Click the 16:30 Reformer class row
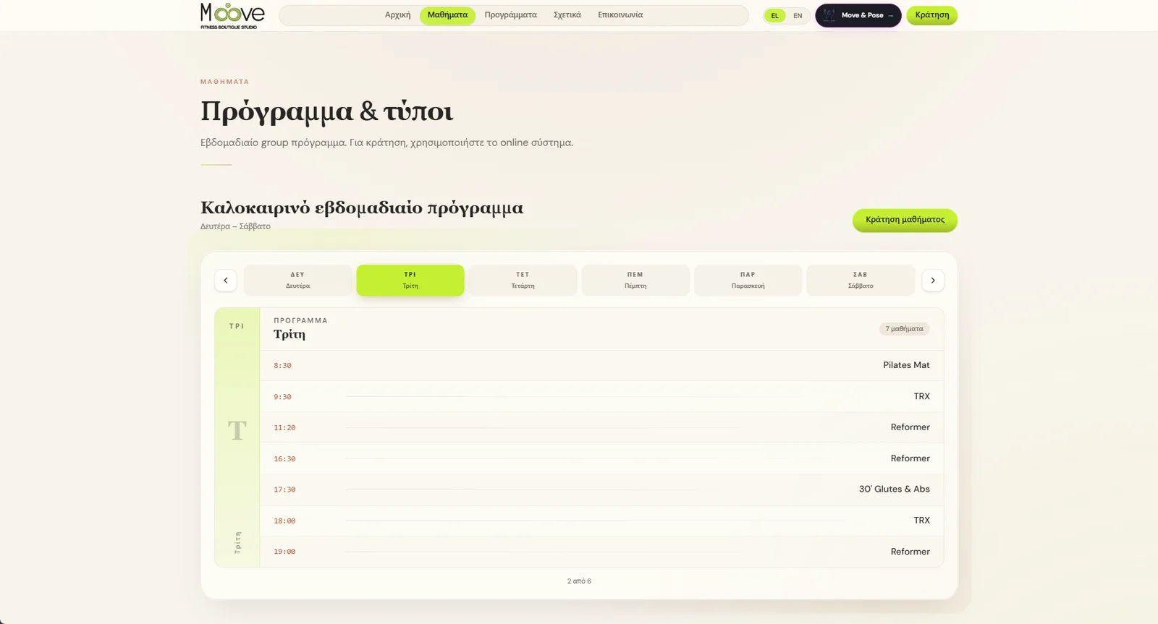This screenshot has height=624, width=1158. [x=601, y=458]
